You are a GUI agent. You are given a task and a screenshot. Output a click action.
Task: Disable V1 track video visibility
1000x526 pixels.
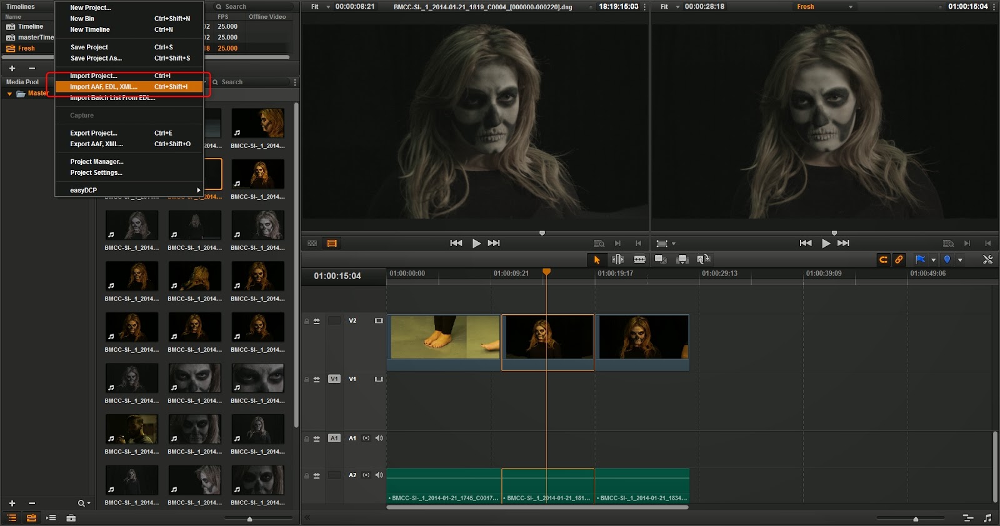379,379
